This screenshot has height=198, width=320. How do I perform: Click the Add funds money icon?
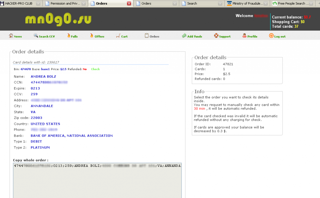coord(184,36)
